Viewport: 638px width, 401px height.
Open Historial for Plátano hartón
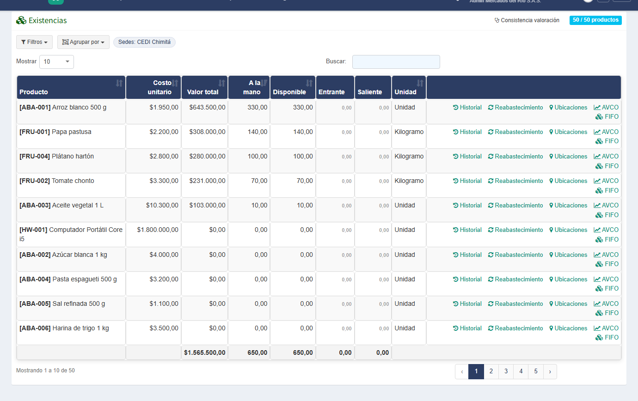coord(467,157)
